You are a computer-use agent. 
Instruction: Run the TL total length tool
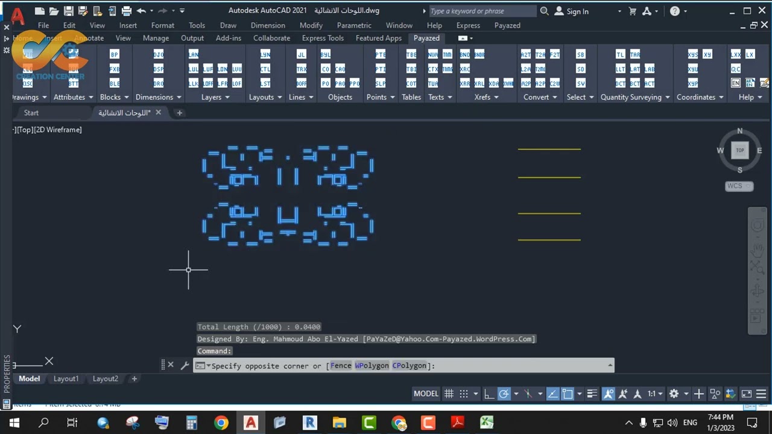click(x=621, y=54)
